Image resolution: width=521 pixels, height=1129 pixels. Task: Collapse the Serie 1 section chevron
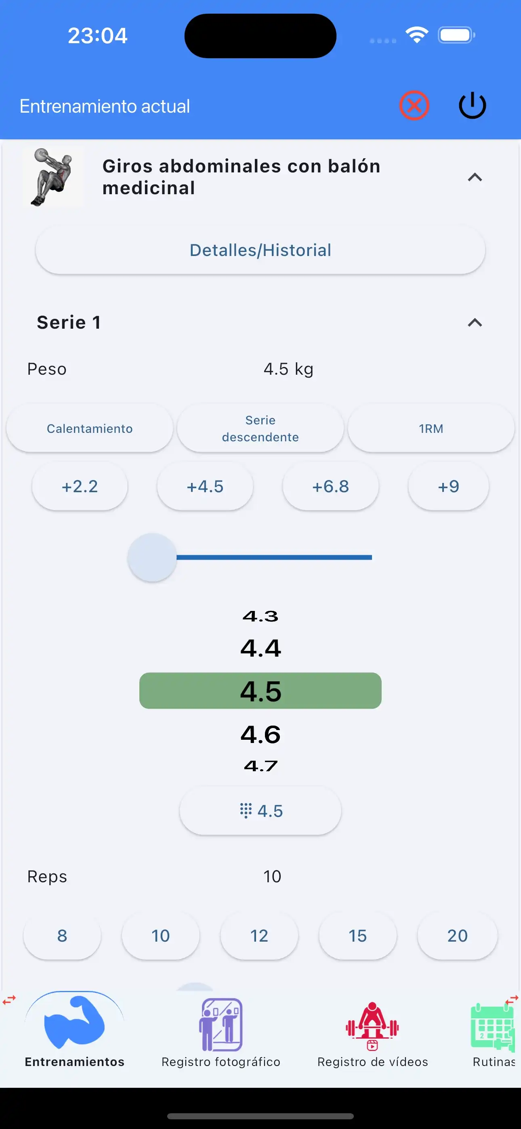[475, 323]
